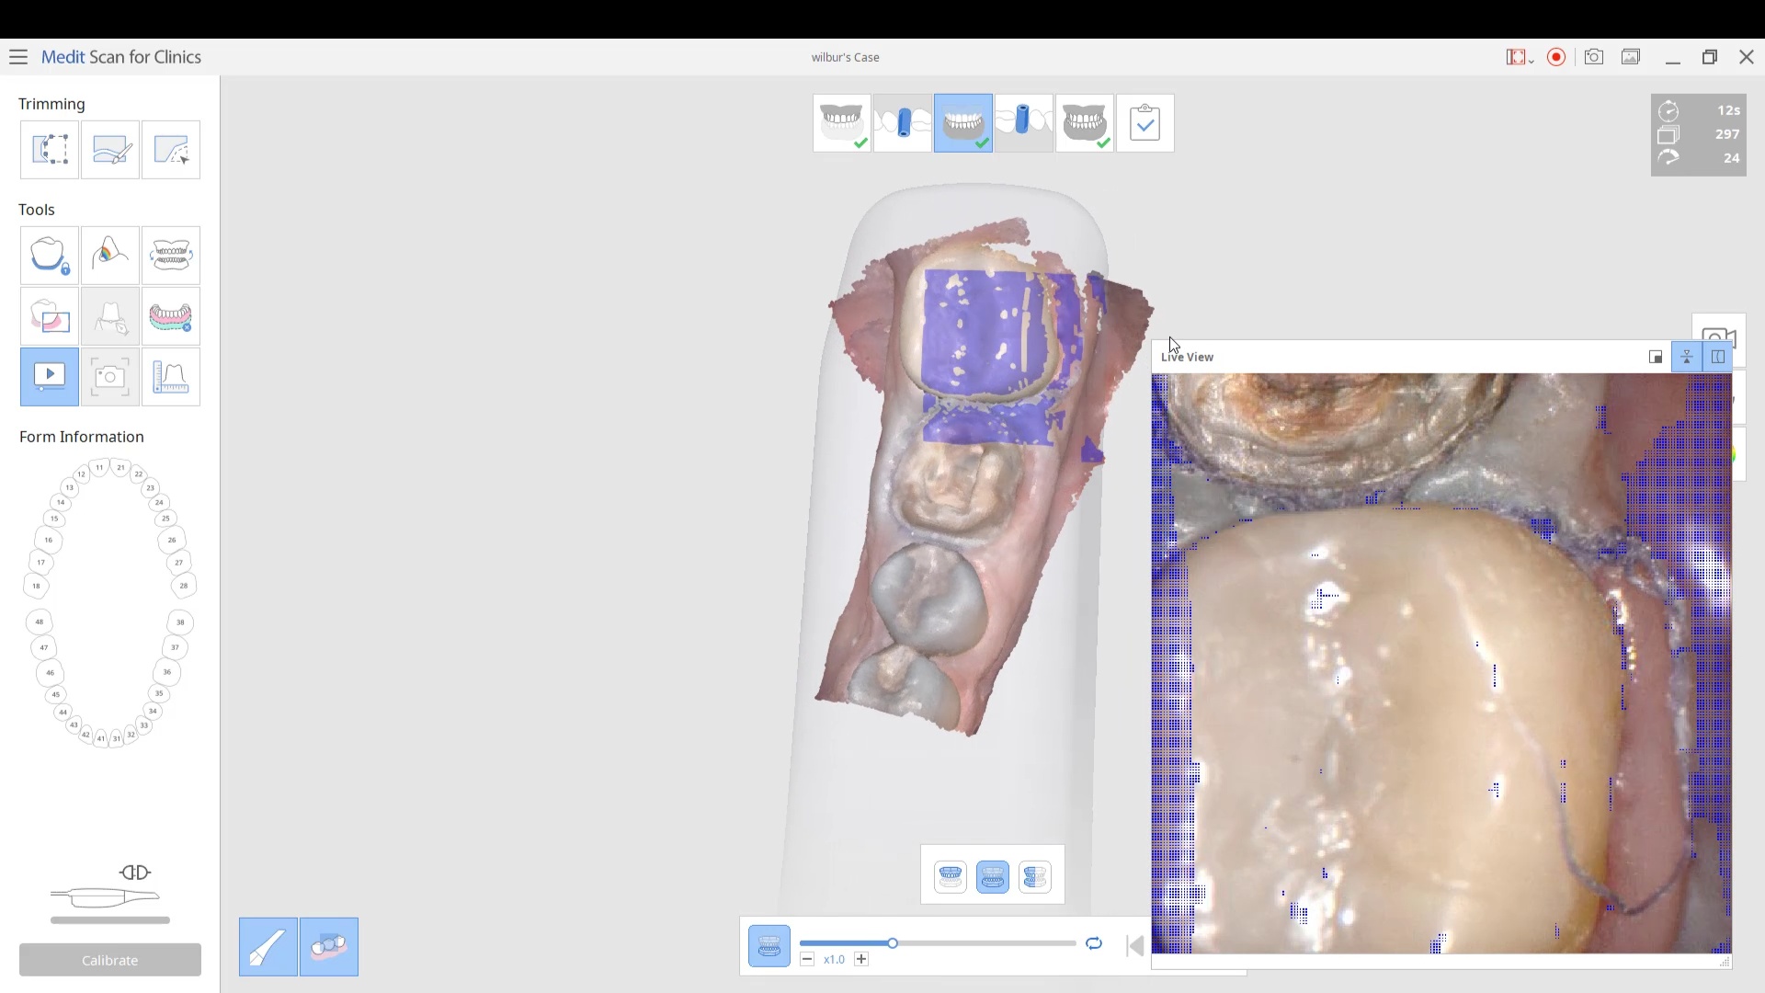Select tooth 48 on form chart
Image resolution: width=1765 pixels, height=993 pixels.
tap(39, 622)
